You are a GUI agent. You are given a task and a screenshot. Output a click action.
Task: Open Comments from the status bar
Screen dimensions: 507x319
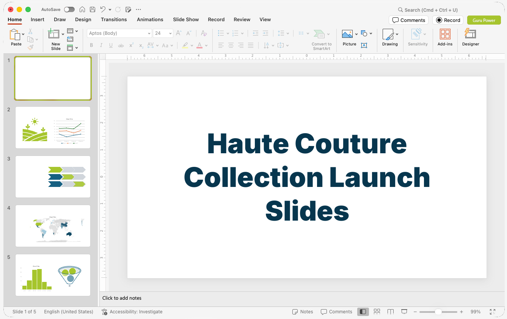(x=336, y=312)
